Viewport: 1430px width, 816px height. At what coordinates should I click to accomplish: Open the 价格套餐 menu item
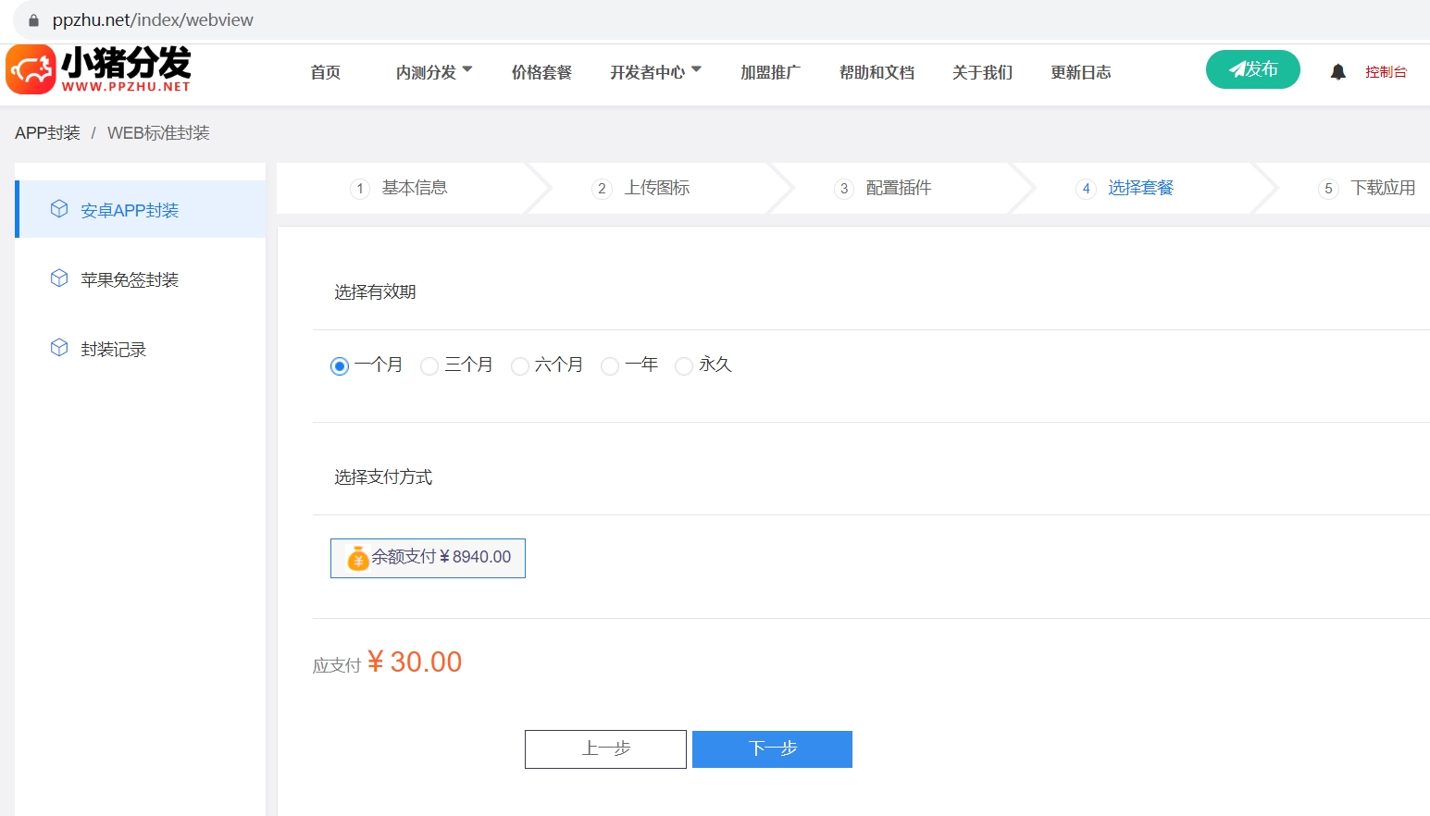541,72
